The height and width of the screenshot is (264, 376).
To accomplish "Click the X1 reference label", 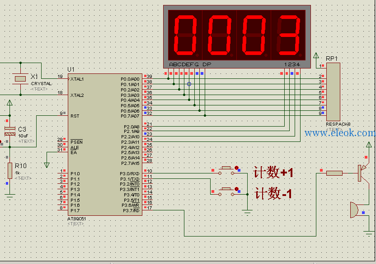I will [x=34, y=77].
